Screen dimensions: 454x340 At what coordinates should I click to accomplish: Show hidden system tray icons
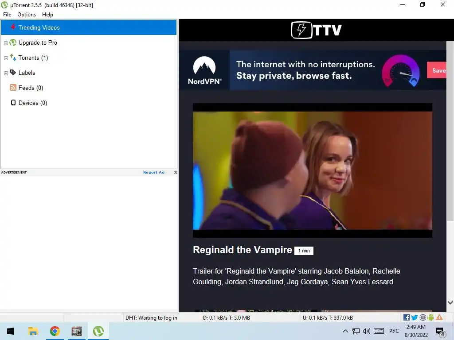345,331
